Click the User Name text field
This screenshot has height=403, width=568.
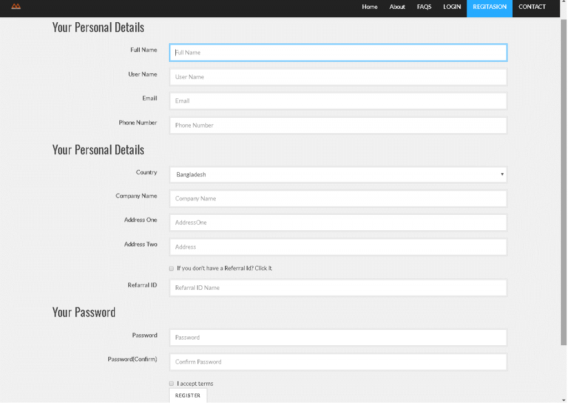click(x=338, y=77)
